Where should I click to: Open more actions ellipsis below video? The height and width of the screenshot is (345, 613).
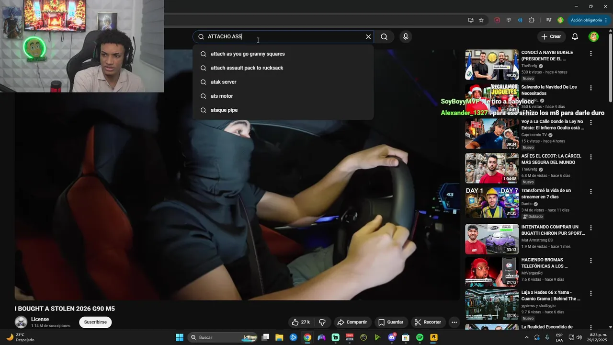[454, 322]
